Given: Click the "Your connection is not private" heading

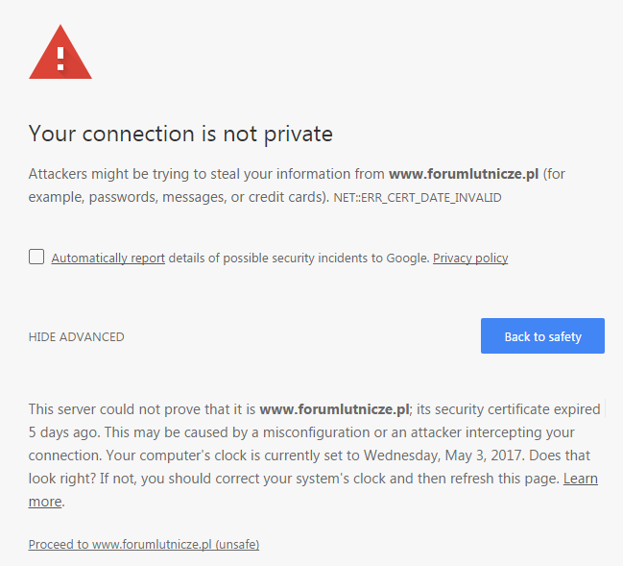Looking at the screenshot, I should (x=180, y=134).
